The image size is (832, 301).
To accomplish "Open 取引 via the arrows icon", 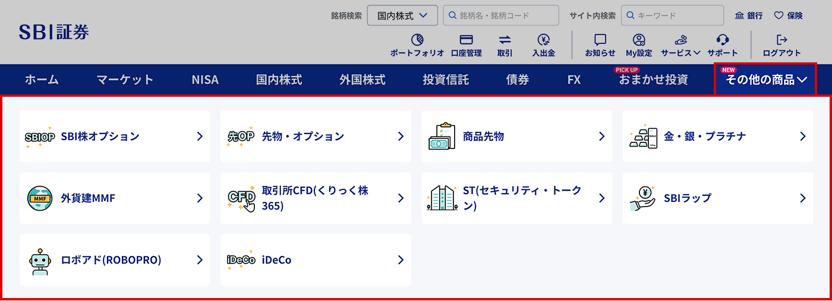I will pyautogui.click(x=505, y=40).
